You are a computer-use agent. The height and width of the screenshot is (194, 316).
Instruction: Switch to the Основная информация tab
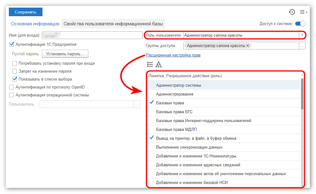[35, 24]
